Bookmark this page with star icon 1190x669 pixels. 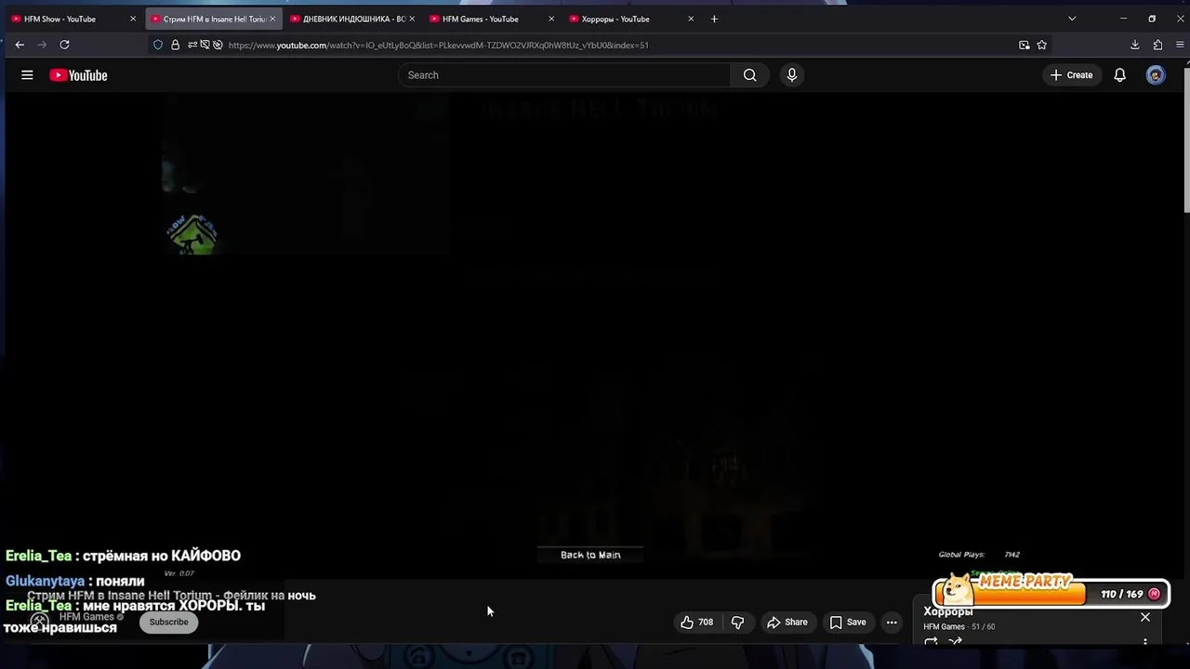[1041, 45]
